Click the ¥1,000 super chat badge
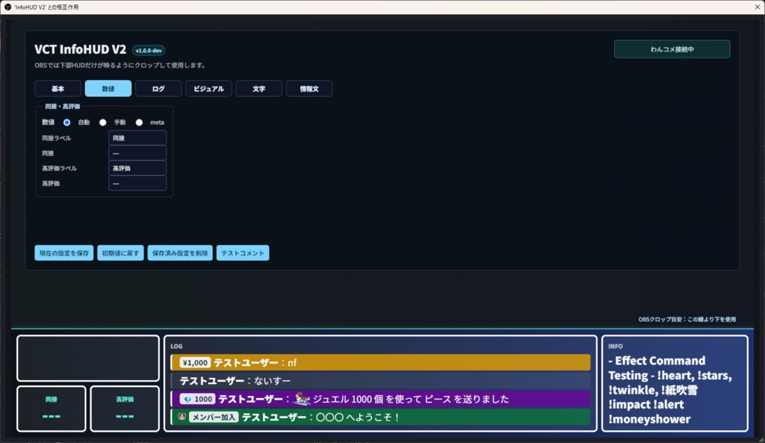 (195, 362)
